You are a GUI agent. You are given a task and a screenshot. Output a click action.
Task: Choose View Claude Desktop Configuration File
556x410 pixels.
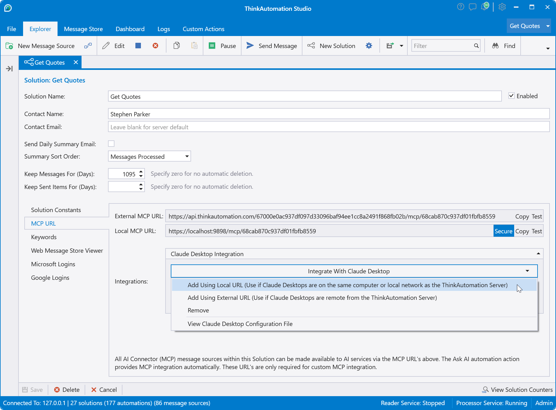(x=354, y=324)
